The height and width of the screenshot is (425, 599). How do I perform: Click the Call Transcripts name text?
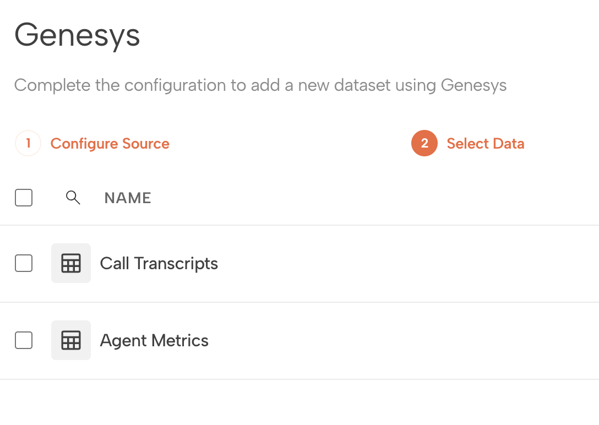159,264
